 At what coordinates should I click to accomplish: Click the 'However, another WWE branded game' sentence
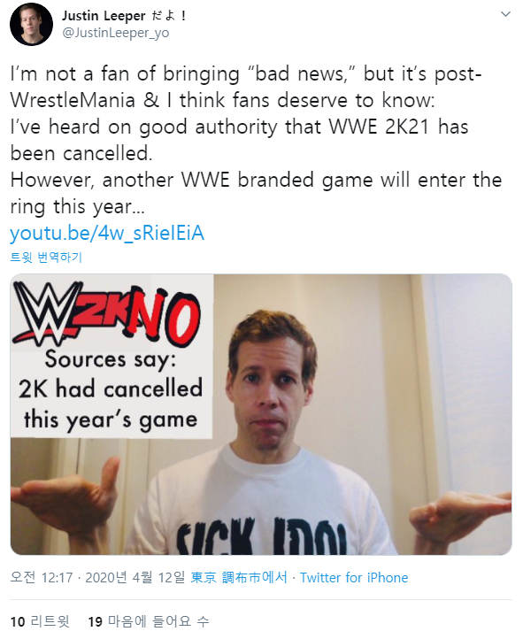coord(256,193)
